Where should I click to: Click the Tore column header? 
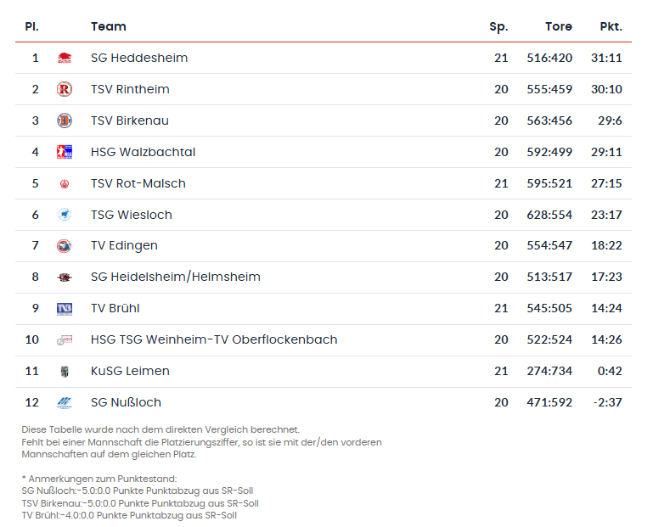pyautogui.click(x=559, y=26)
